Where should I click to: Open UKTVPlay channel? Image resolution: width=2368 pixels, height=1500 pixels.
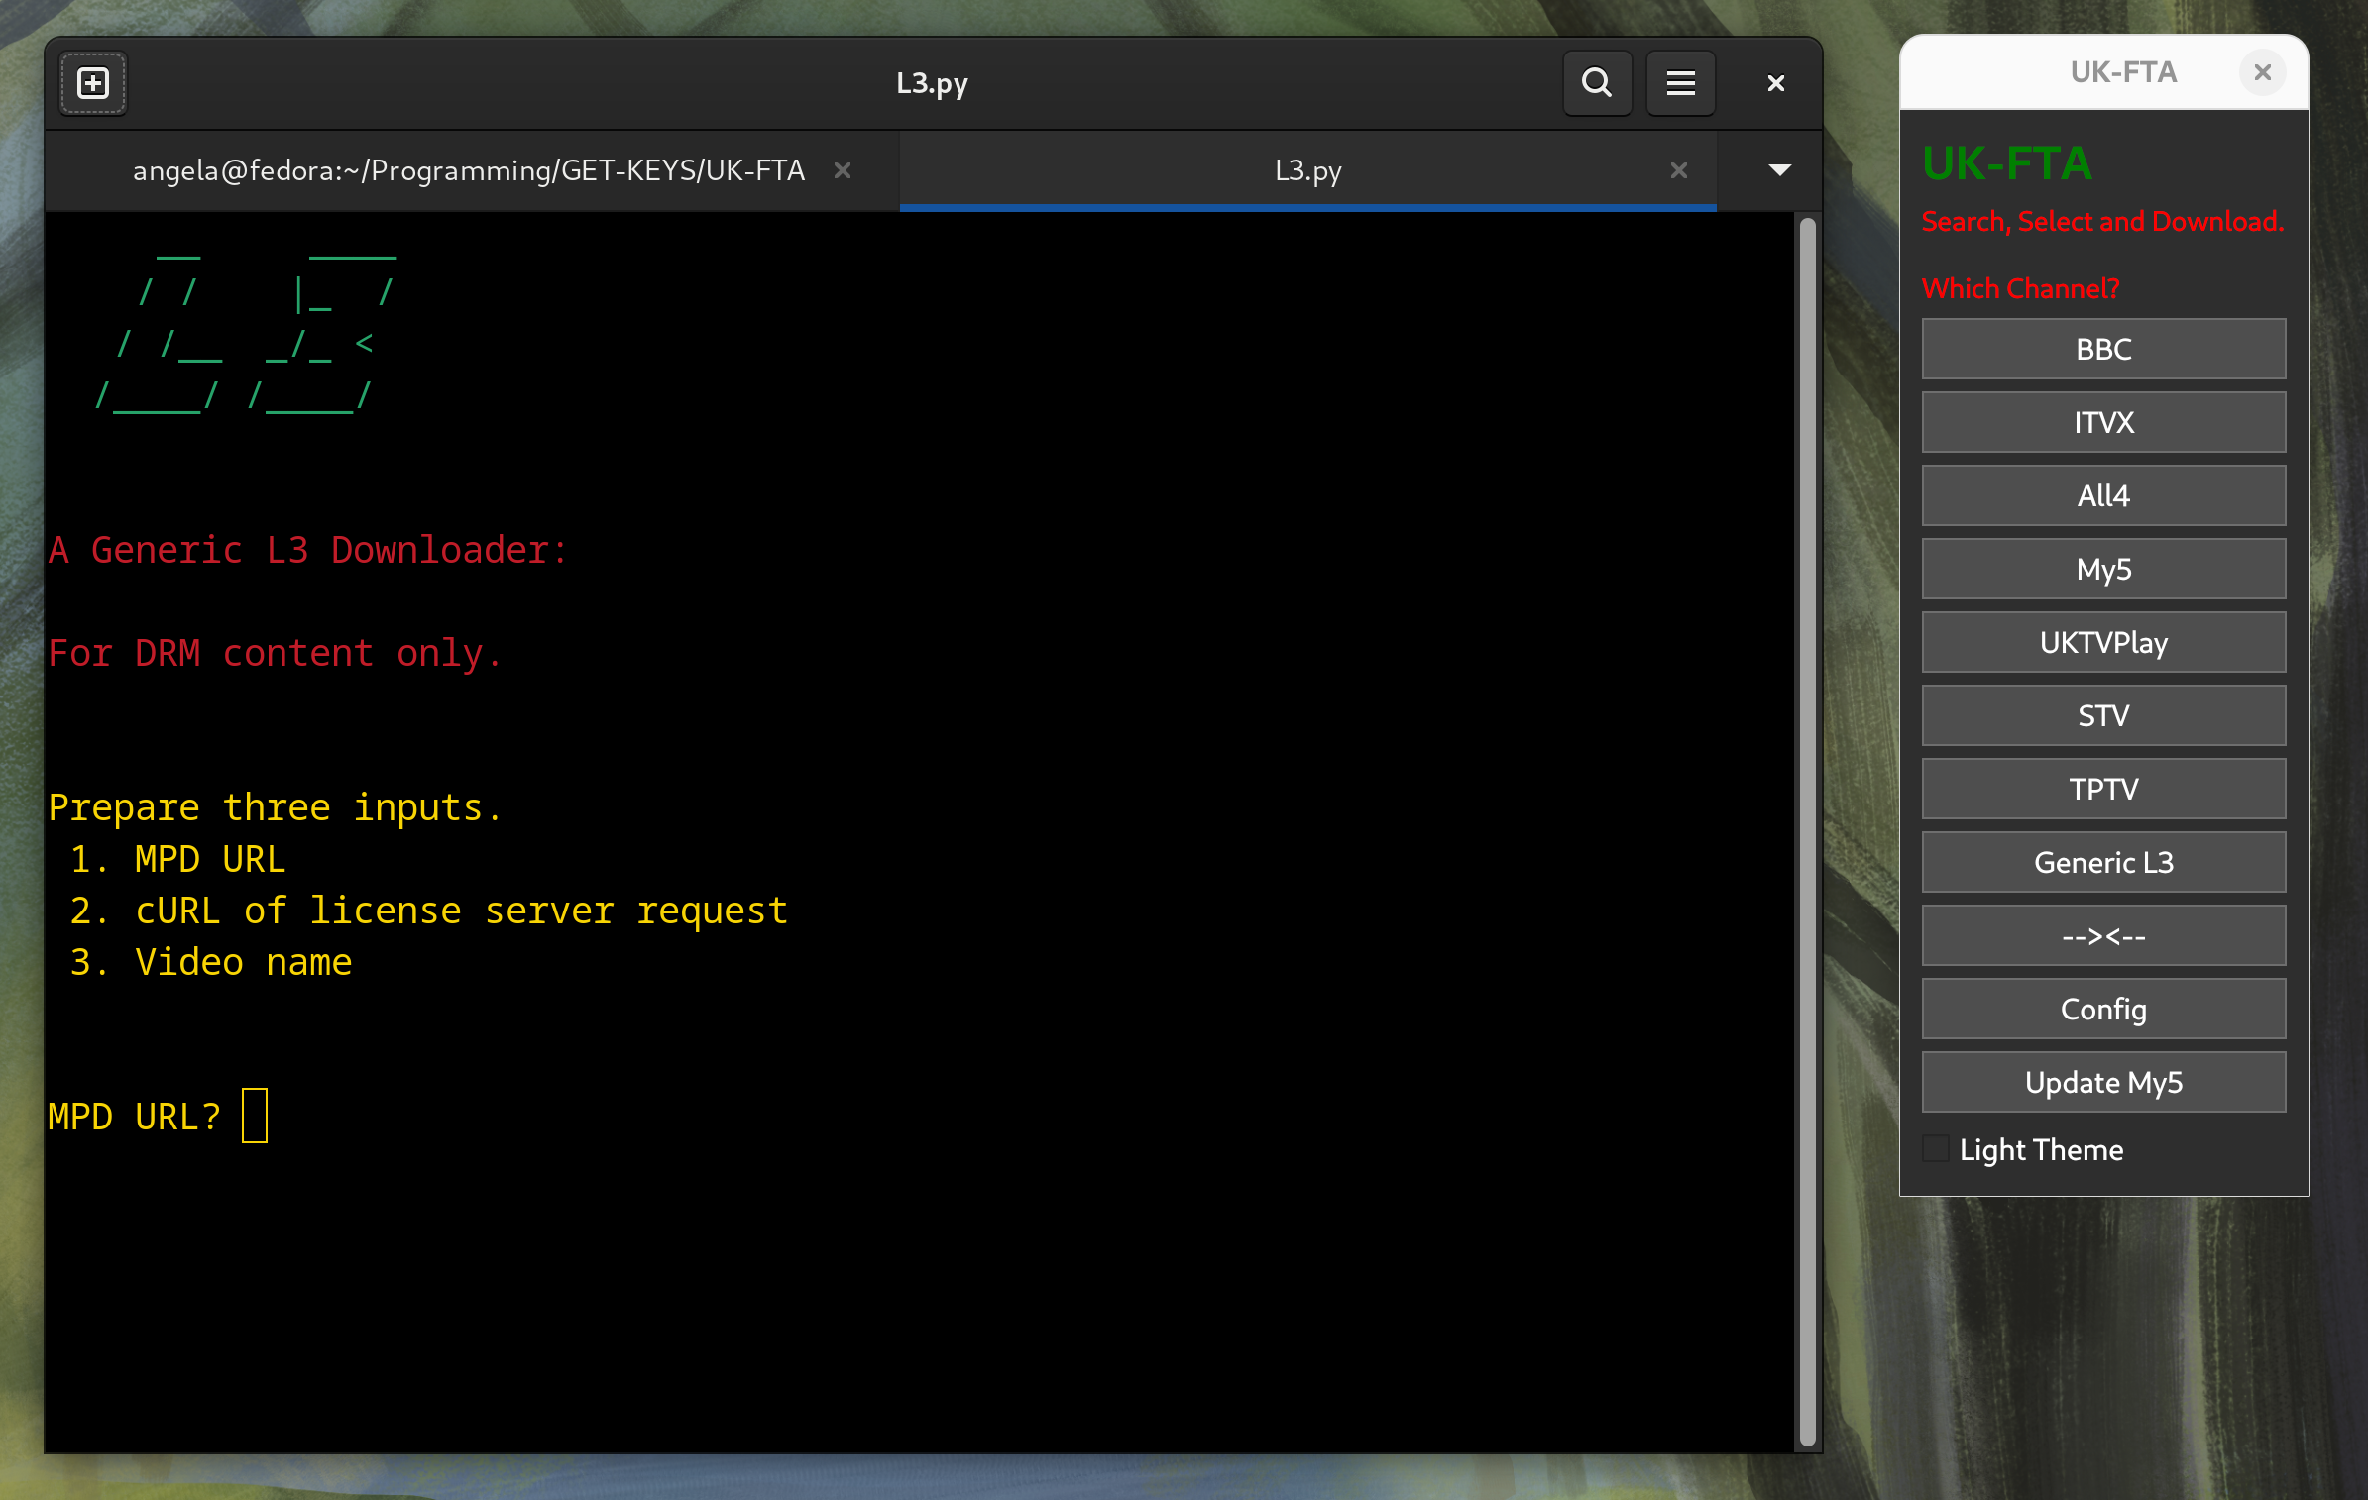point(2102,642)
